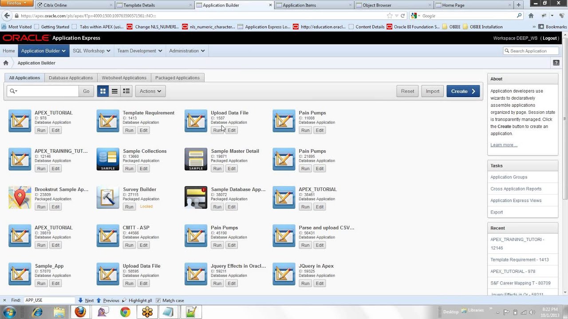This screenshot has width=568, height=319.
Task: Click the Import button
Action: click(432, 91)
